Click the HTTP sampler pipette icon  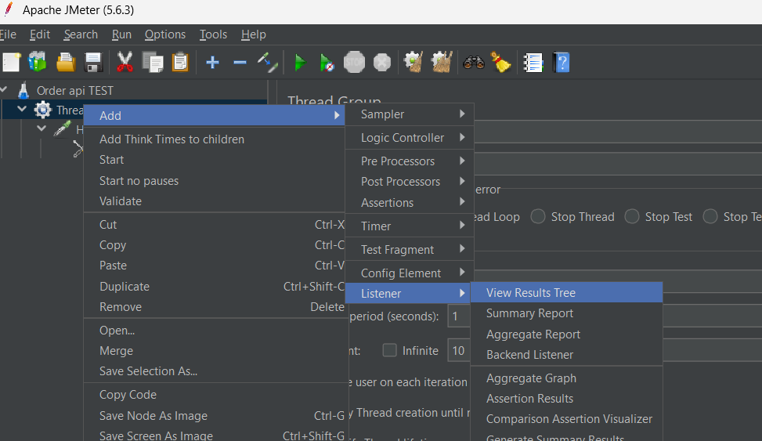62,129
